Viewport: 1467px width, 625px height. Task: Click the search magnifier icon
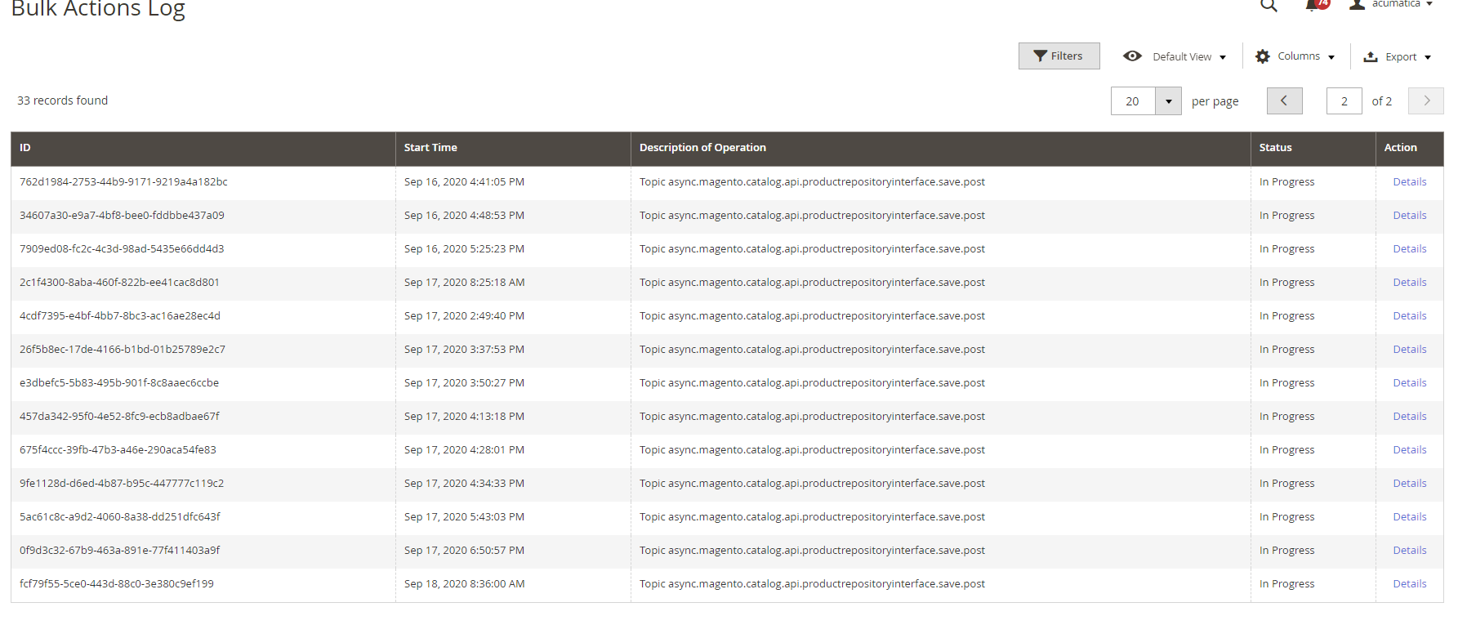(x=1268, y=6)
